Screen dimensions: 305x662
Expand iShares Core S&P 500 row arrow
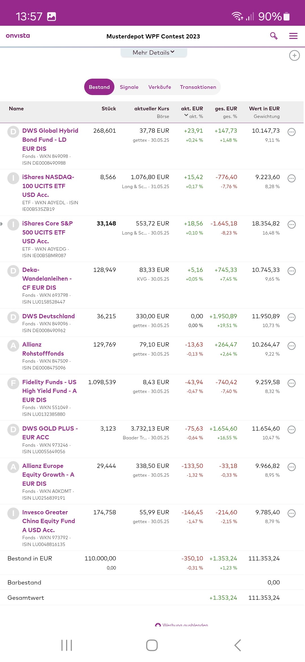click(2, 224)
